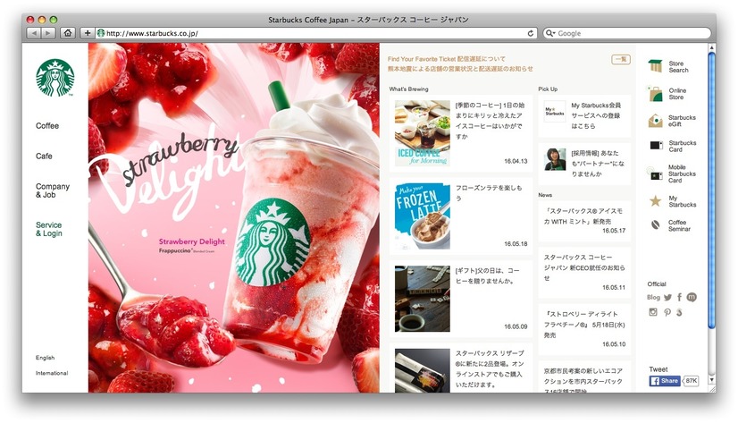Click the browser home icon
The height and width of the screenshot is (423, 738).
tap(68, 33)
